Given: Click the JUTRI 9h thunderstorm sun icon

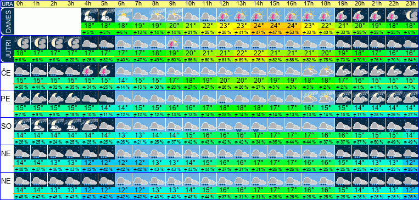Looking at the screenshot, I should (174, 43).
